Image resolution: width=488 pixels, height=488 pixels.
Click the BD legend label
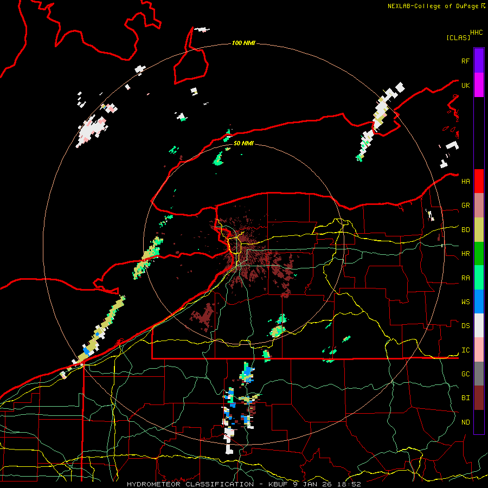click(466, 230)
